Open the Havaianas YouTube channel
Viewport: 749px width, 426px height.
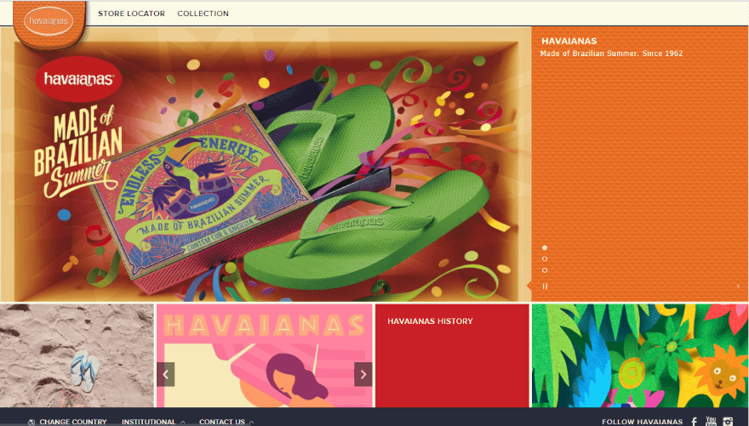click(x=712, y=421)
